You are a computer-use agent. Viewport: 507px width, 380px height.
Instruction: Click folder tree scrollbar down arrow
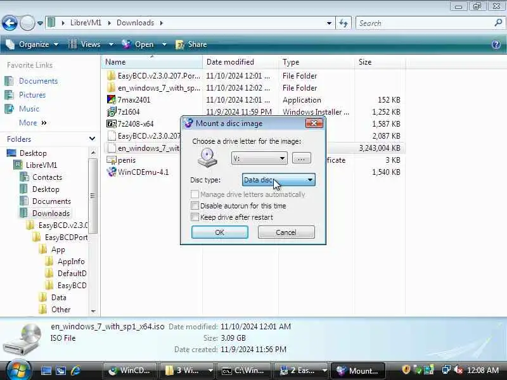93,312
